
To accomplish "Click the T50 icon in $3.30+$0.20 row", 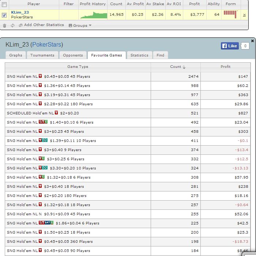I will point(43,168).
